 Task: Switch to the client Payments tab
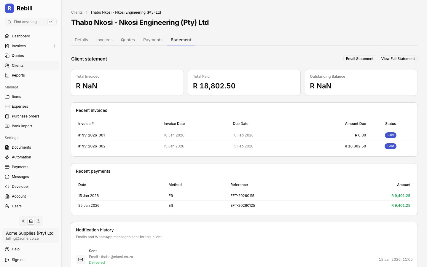pyautogui.click(x=153, y=40)
